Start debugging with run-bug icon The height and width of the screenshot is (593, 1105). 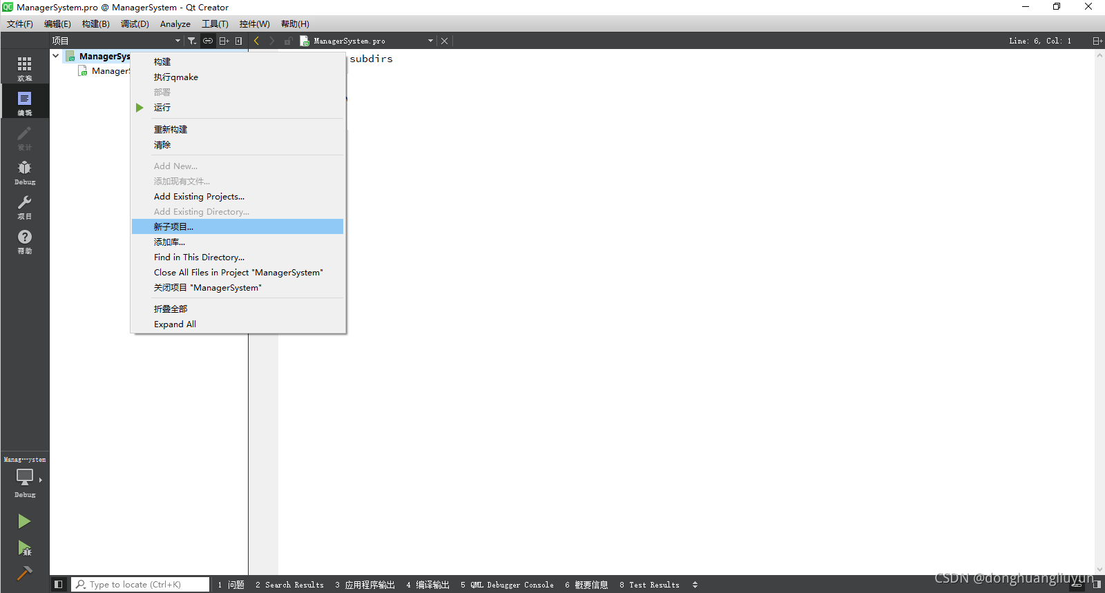click(x=24, y=549)
